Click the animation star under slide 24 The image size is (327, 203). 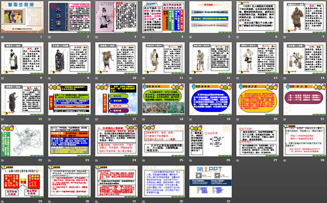tap(97, 160)
